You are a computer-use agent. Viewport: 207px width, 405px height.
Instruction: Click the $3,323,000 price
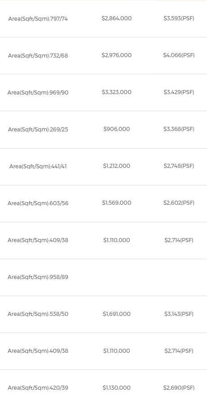point(116,92)
